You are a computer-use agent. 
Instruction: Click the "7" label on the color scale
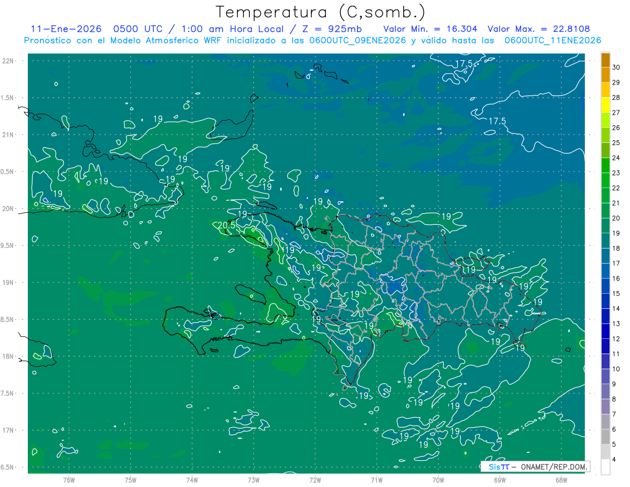pos(614,414)
